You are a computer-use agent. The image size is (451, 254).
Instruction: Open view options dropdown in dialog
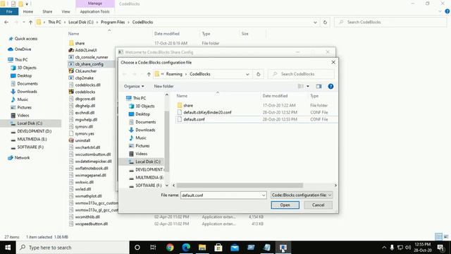308,86
